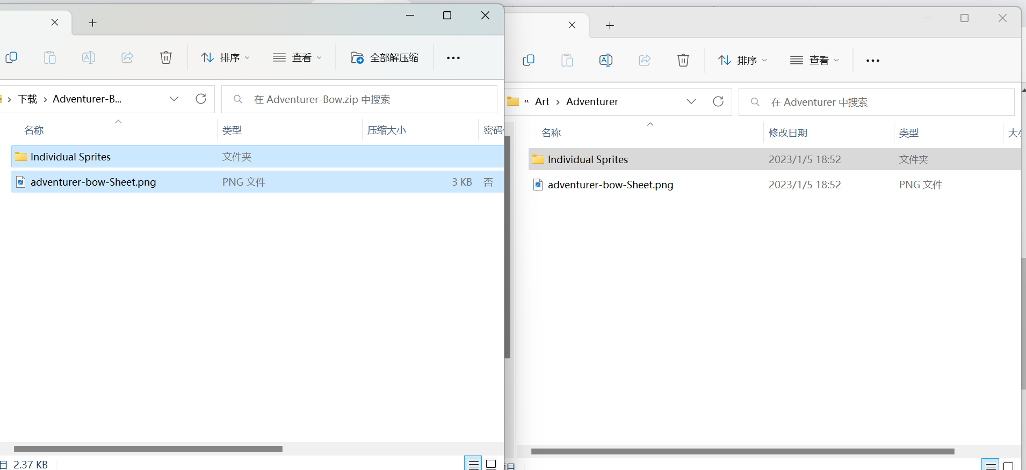Image resolution: width=1026 pixels, height=470 pixels.
Task: Click the share icon in the Adventurer window
Action: [x=645, y=60]
